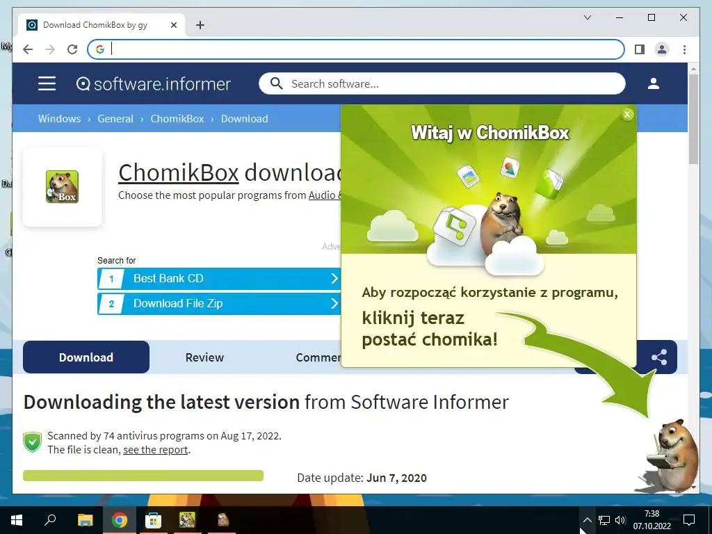Select Download File Zip ad result

pyautogui.click(x=219, y=303)
